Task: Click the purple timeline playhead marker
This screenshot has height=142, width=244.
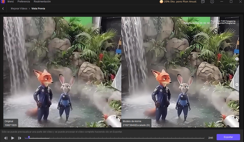Action: (x=29, y=137)
